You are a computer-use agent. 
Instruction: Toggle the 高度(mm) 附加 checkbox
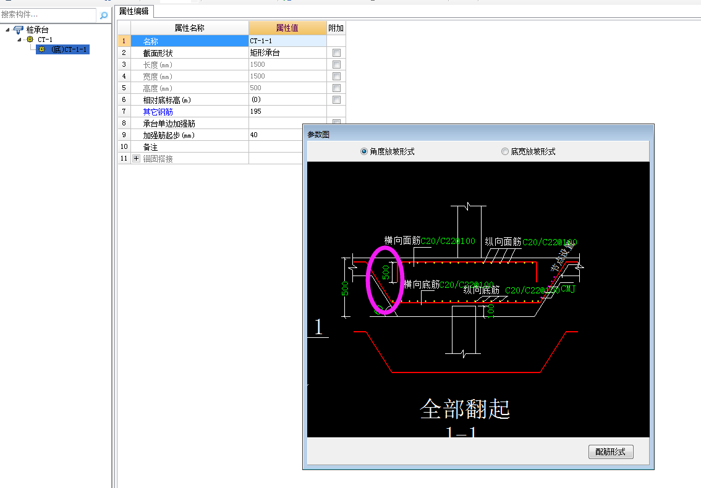click(x=337, y=88)
